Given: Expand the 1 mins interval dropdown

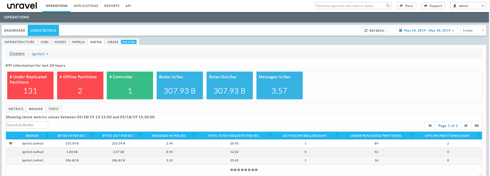Looking at the screenshot, I should (x=473, y=31).
